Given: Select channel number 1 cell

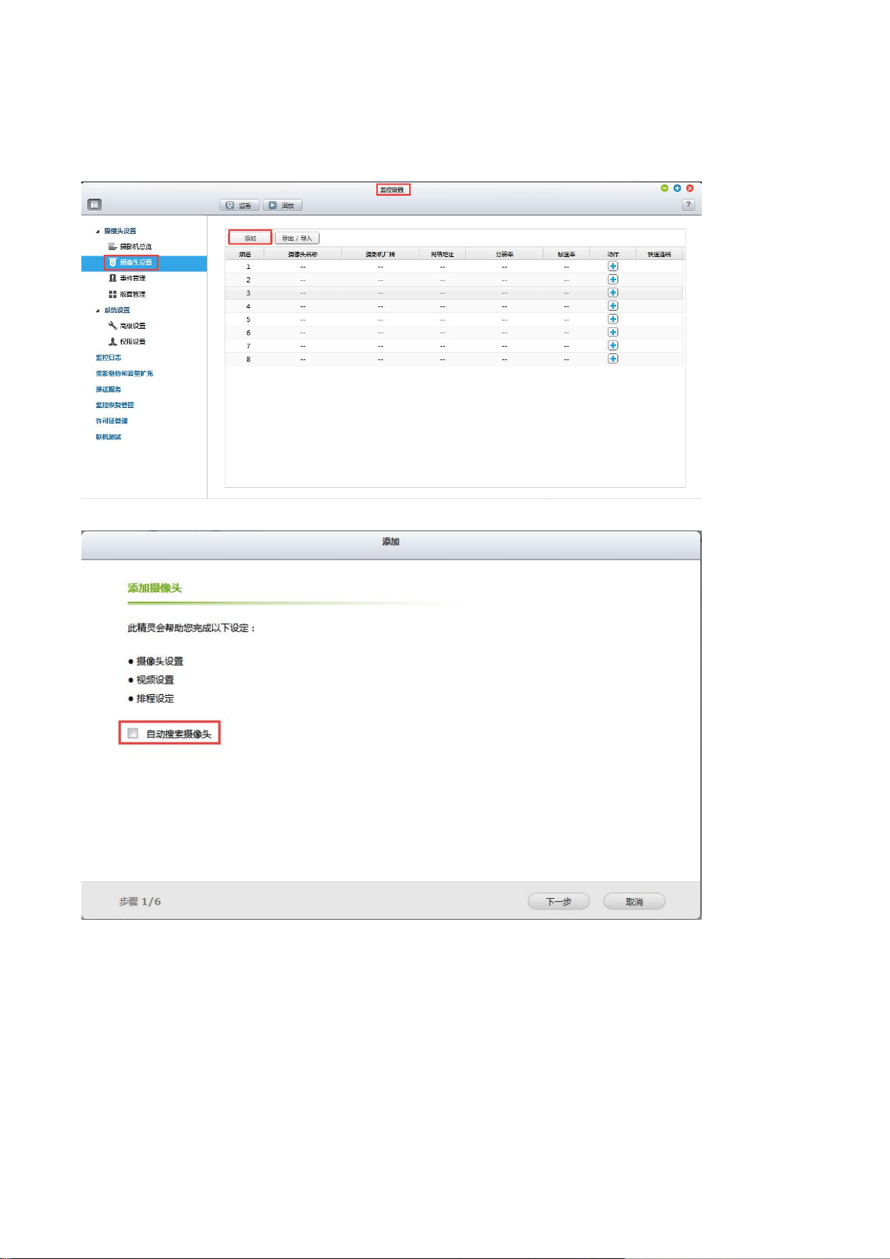Looking at the screenshot, I should (x=244, y=267).
